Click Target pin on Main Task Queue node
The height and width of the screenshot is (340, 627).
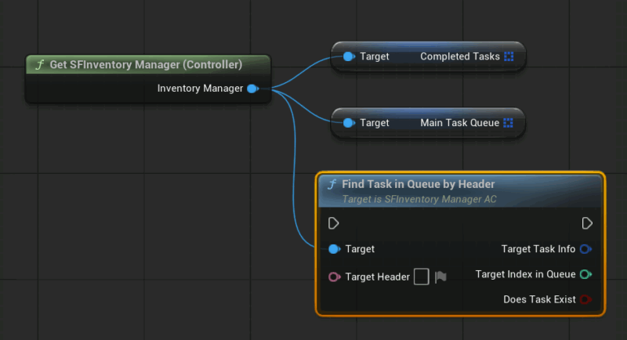pos(349,123)
